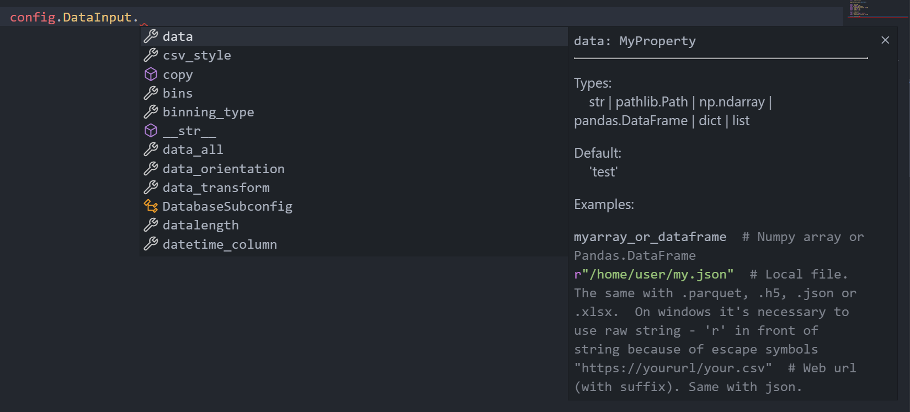Click the wrench icon beside binning_type
This screenshot has width=910, height=412.
point(151,112)
